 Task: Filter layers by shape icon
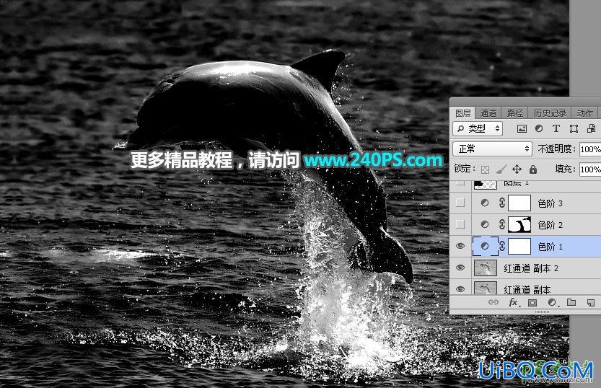pyautogui.click(x=574, y=128)
